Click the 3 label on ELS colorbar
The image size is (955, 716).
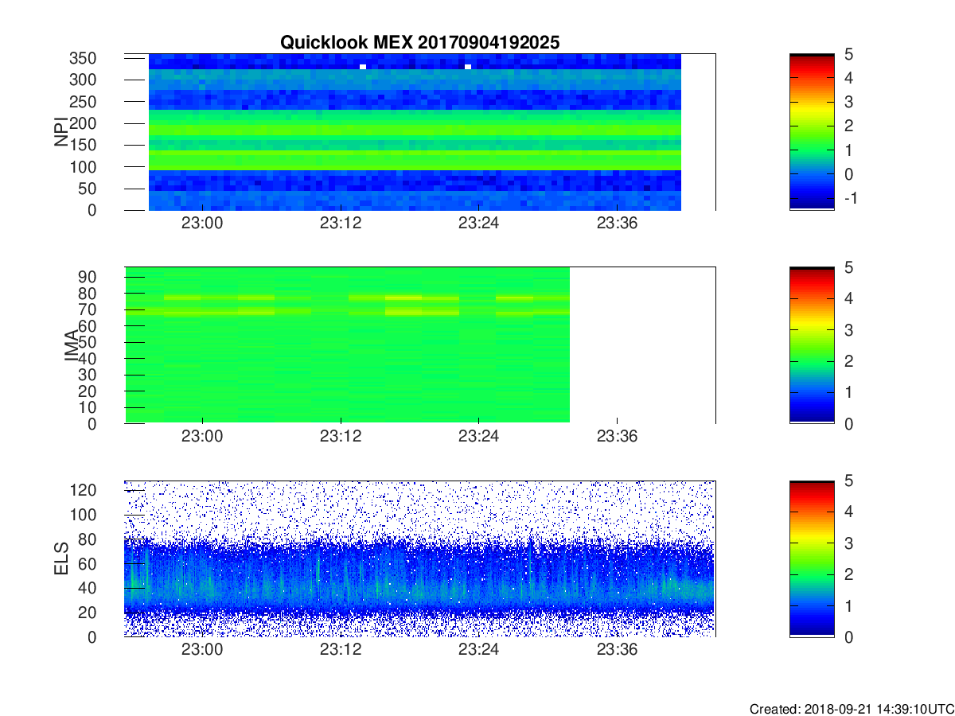coord(848,543)
